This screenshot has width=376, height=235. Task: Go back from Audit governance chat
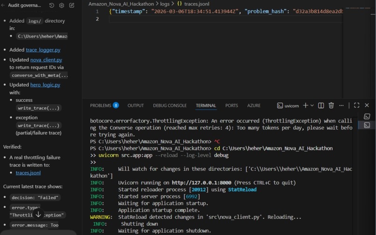coord(3,5)
